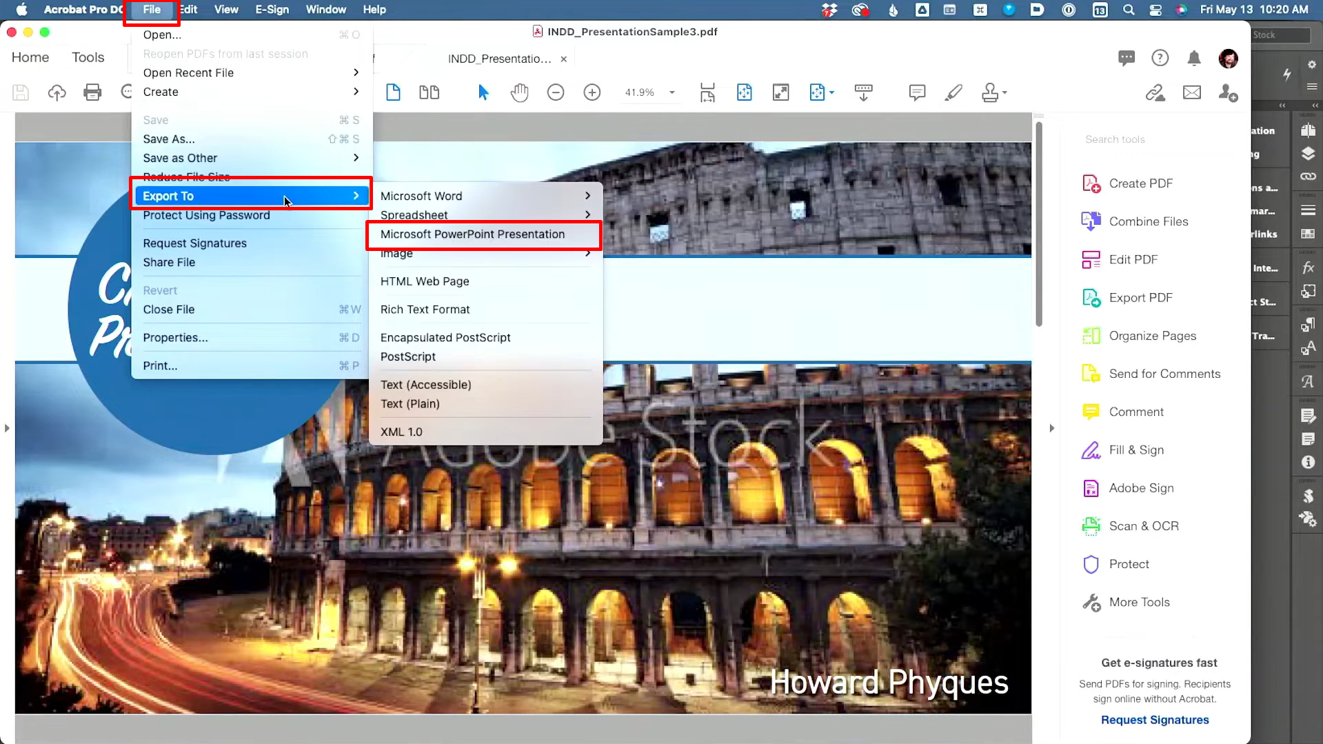The height and width of the screenshot is (744, 1323).
Task: Click the Print toolbar icon
Action: [x=92, y=92]
